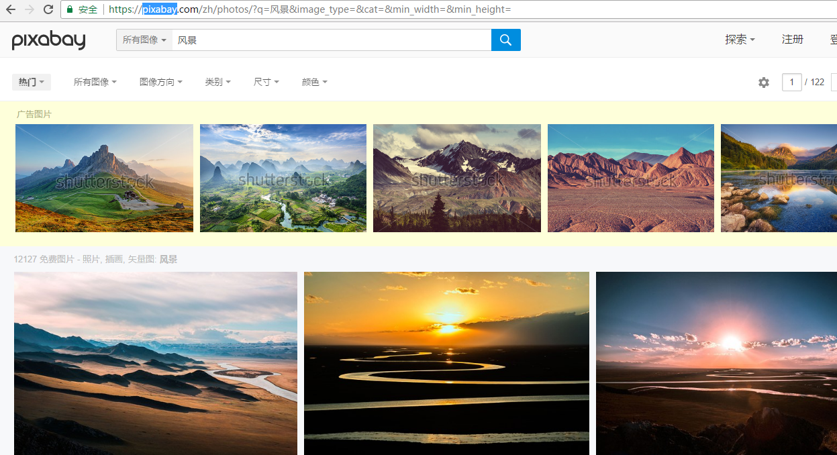This screenshot has height=455, width=837.
Task: Reload the page with refresh icon
Action: [x=48, y=9]
